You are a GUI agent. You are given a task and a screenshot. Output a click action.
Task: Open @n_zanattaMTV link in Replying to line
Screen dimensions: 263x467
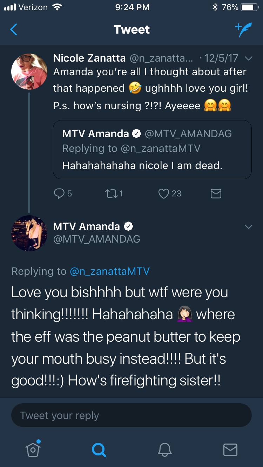tap(110, 271)
